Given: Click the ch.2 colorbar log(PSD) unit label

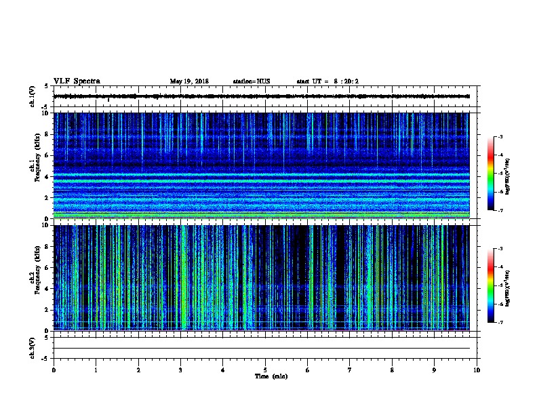Looking at the screenshot, I should (507, 288).
